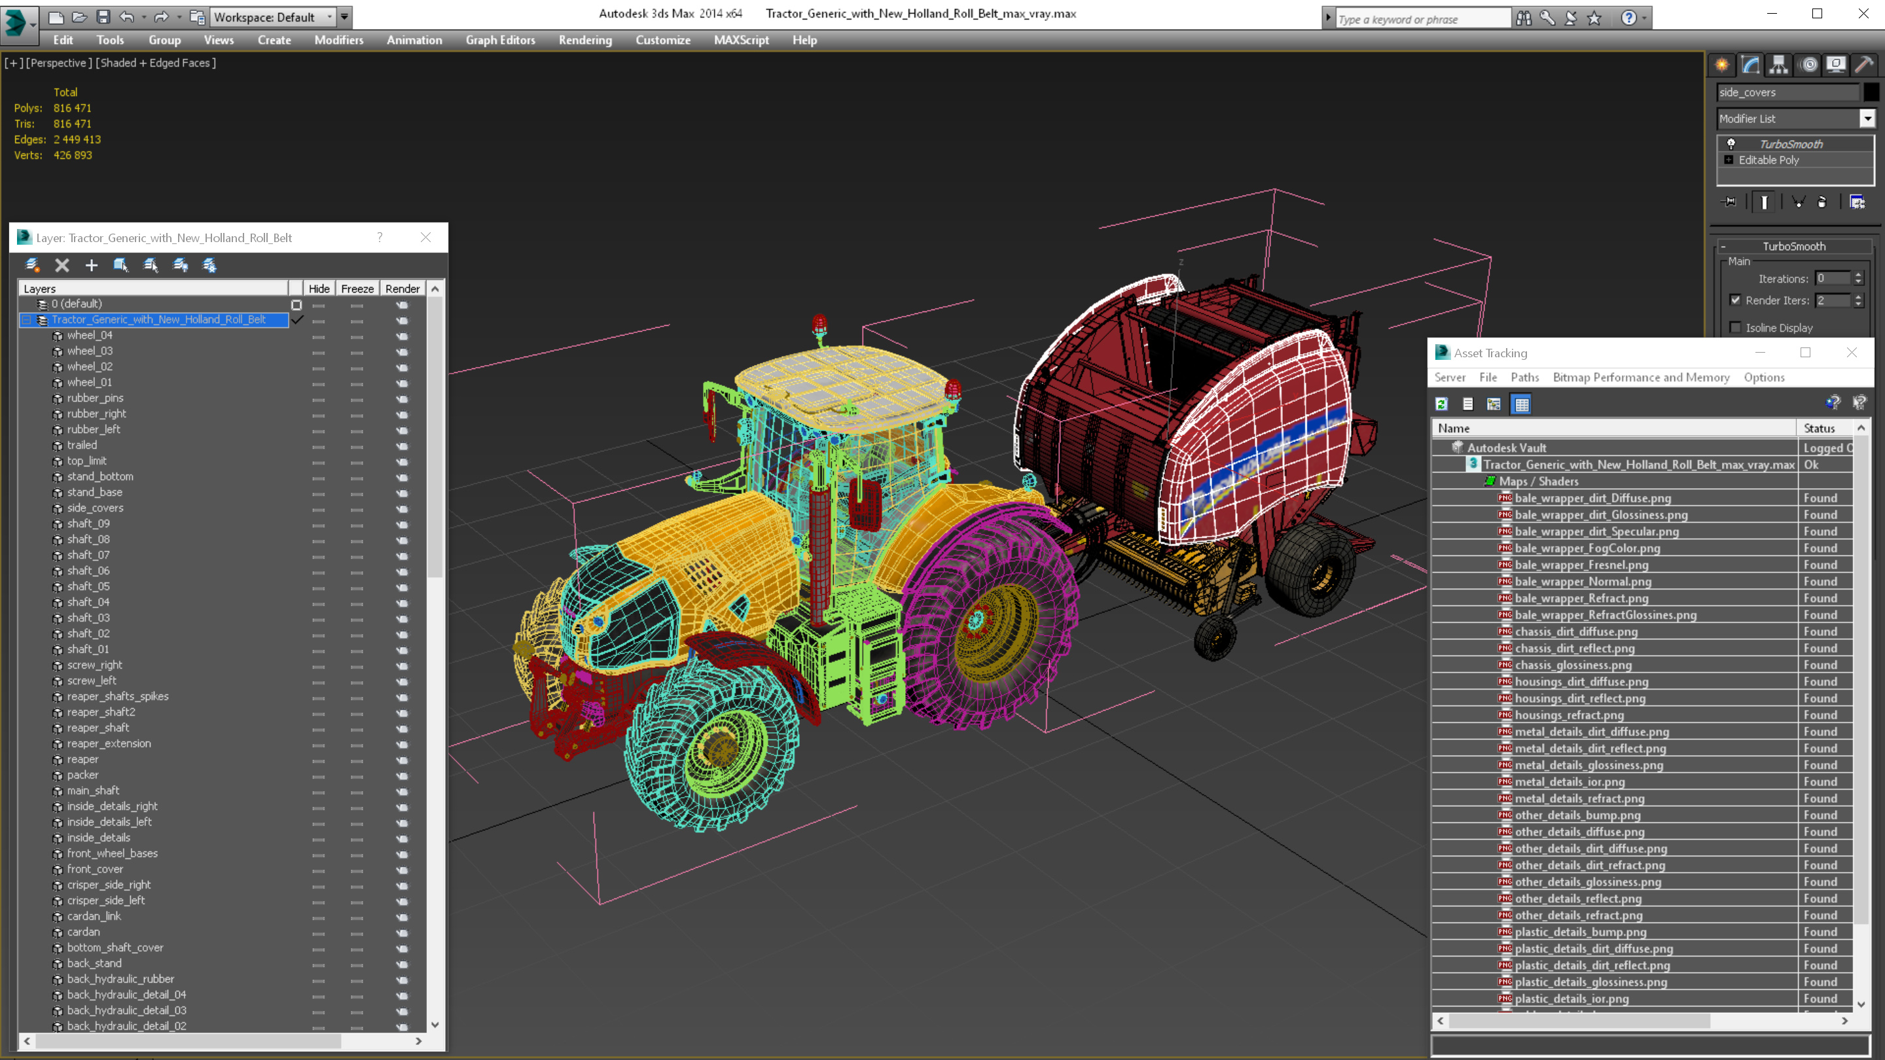
Task: Open the Rendering menu
Action: click(x=584, y=40)
